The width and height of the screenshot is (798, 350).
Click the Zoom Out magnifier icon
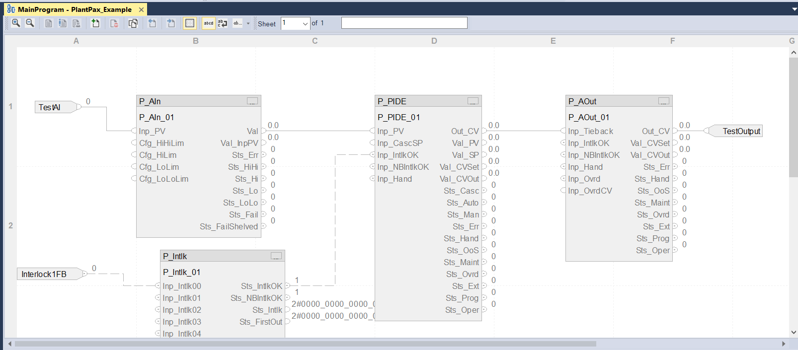[x=30, y=23]
